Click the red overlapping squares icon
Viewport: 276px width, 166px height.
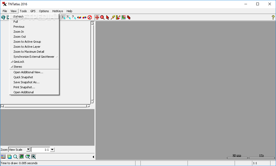click(x=129, y=17)
